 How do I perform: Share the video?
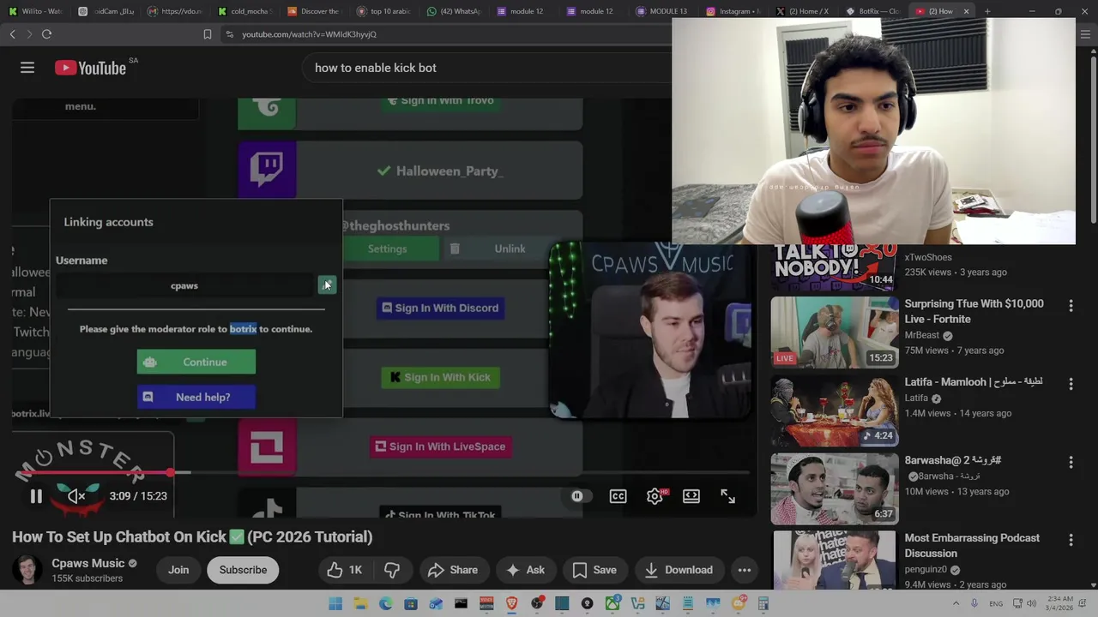click(452, 570)
